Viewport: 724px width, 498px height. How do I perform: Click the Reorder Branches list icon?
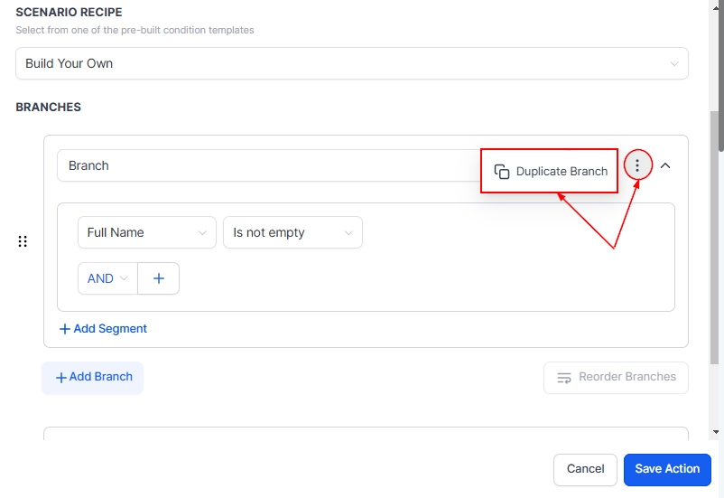point(564,378)
